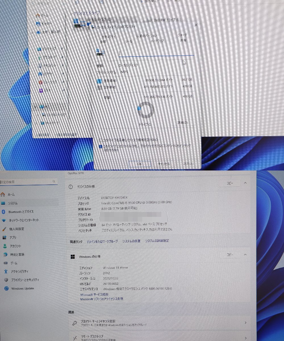Click pin icon beside デスクトップ
This screenshot has height=341, width=284.
click(62, 49)
